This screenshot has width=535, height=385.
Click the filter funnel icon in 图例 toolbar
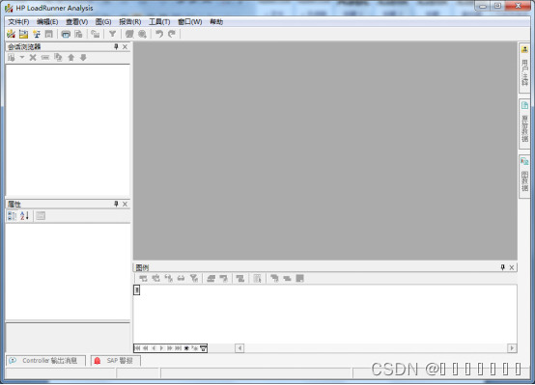[x=194, y=279]
